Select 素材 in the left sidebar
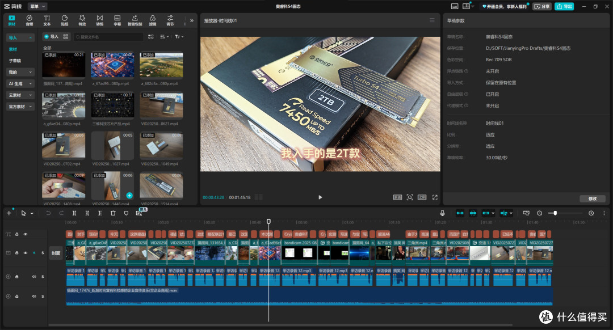The image size is (613, 330). click(x=13, y=49)
